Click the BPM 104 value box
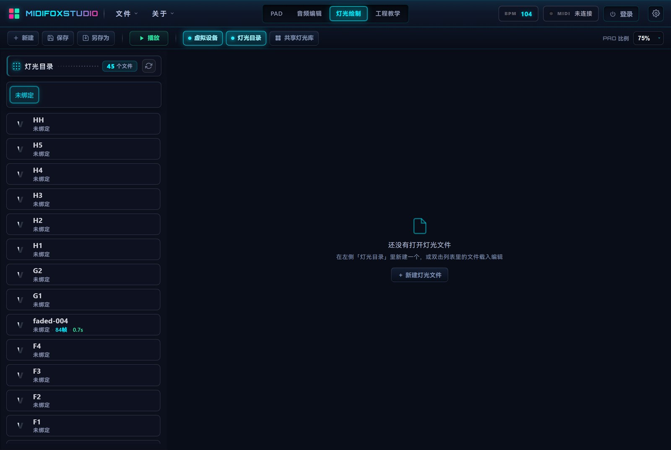The image size is (671, 450). point(518,14)
